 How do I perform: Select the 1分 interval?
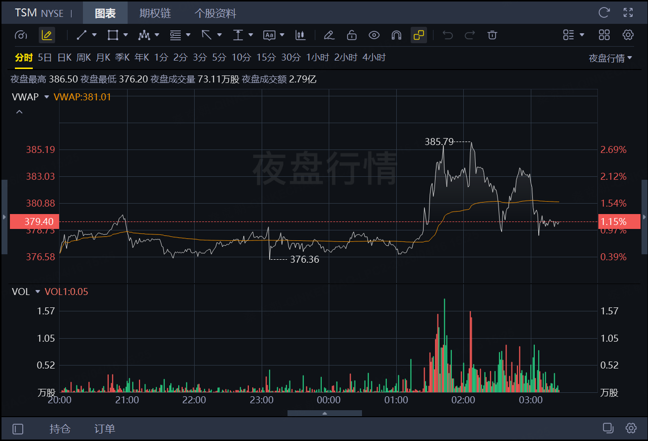pos(161,58)
